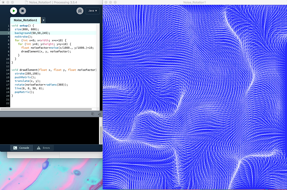Click the Noise_Rotation1 output window title
Image resolution: width=287 pixels, height=190 pixels.
[x=194, y=2]
